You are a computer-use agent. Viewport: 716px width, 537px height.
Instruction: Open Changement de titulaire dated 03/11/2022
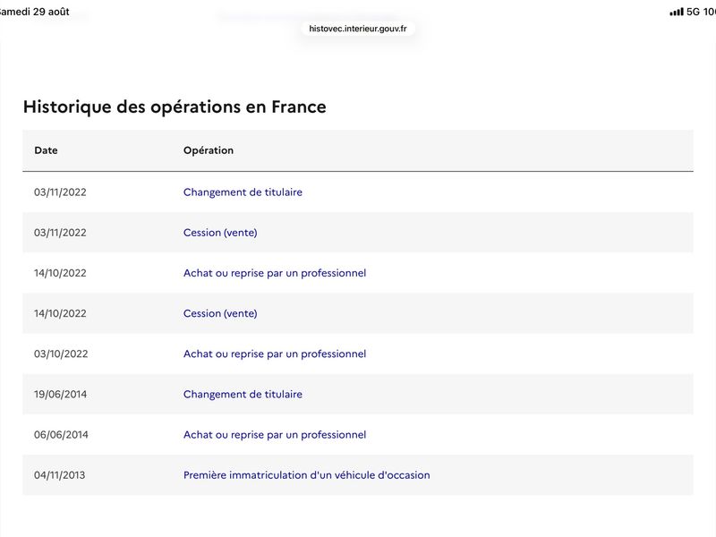[x=243, y=192]
